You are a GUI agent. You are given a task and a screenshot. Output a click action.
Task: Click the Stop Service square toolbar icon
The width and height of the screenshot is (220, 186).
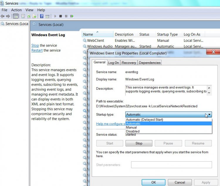point(61,16)
